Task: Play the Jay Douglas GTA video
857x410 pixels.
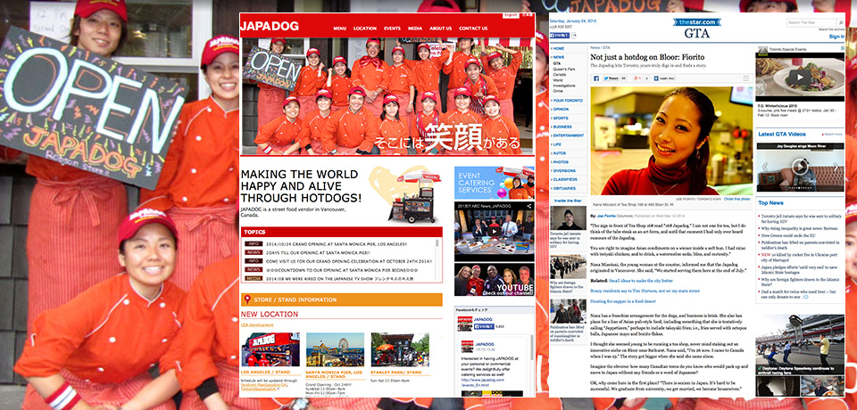Action: [x=801, y=166]
